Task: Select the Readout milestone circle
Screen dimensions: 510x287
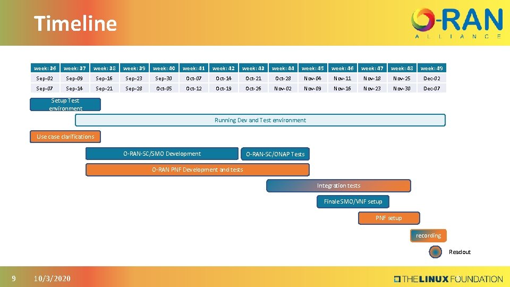Action: pos(435,252)
